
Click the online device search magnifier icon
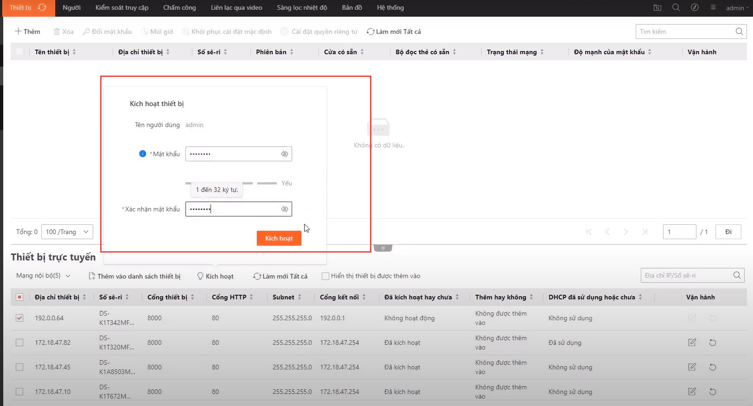click(x=737, y=275)
